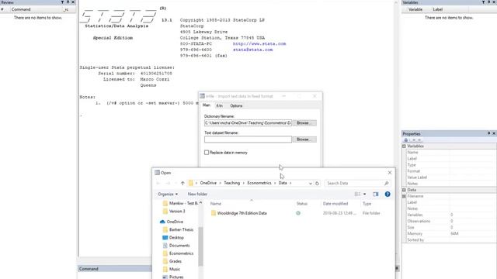Click the sync status icon for Wooldridge folder
This screenshot has height=279, width=497.
(298, 213)
